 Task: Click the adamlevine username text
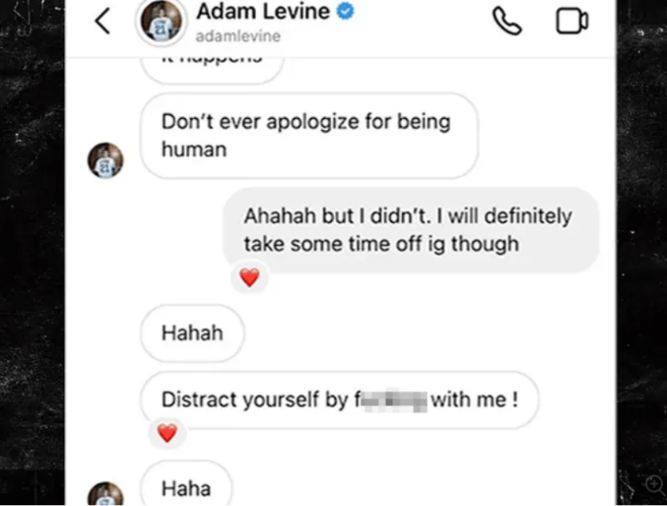[239, 36]
